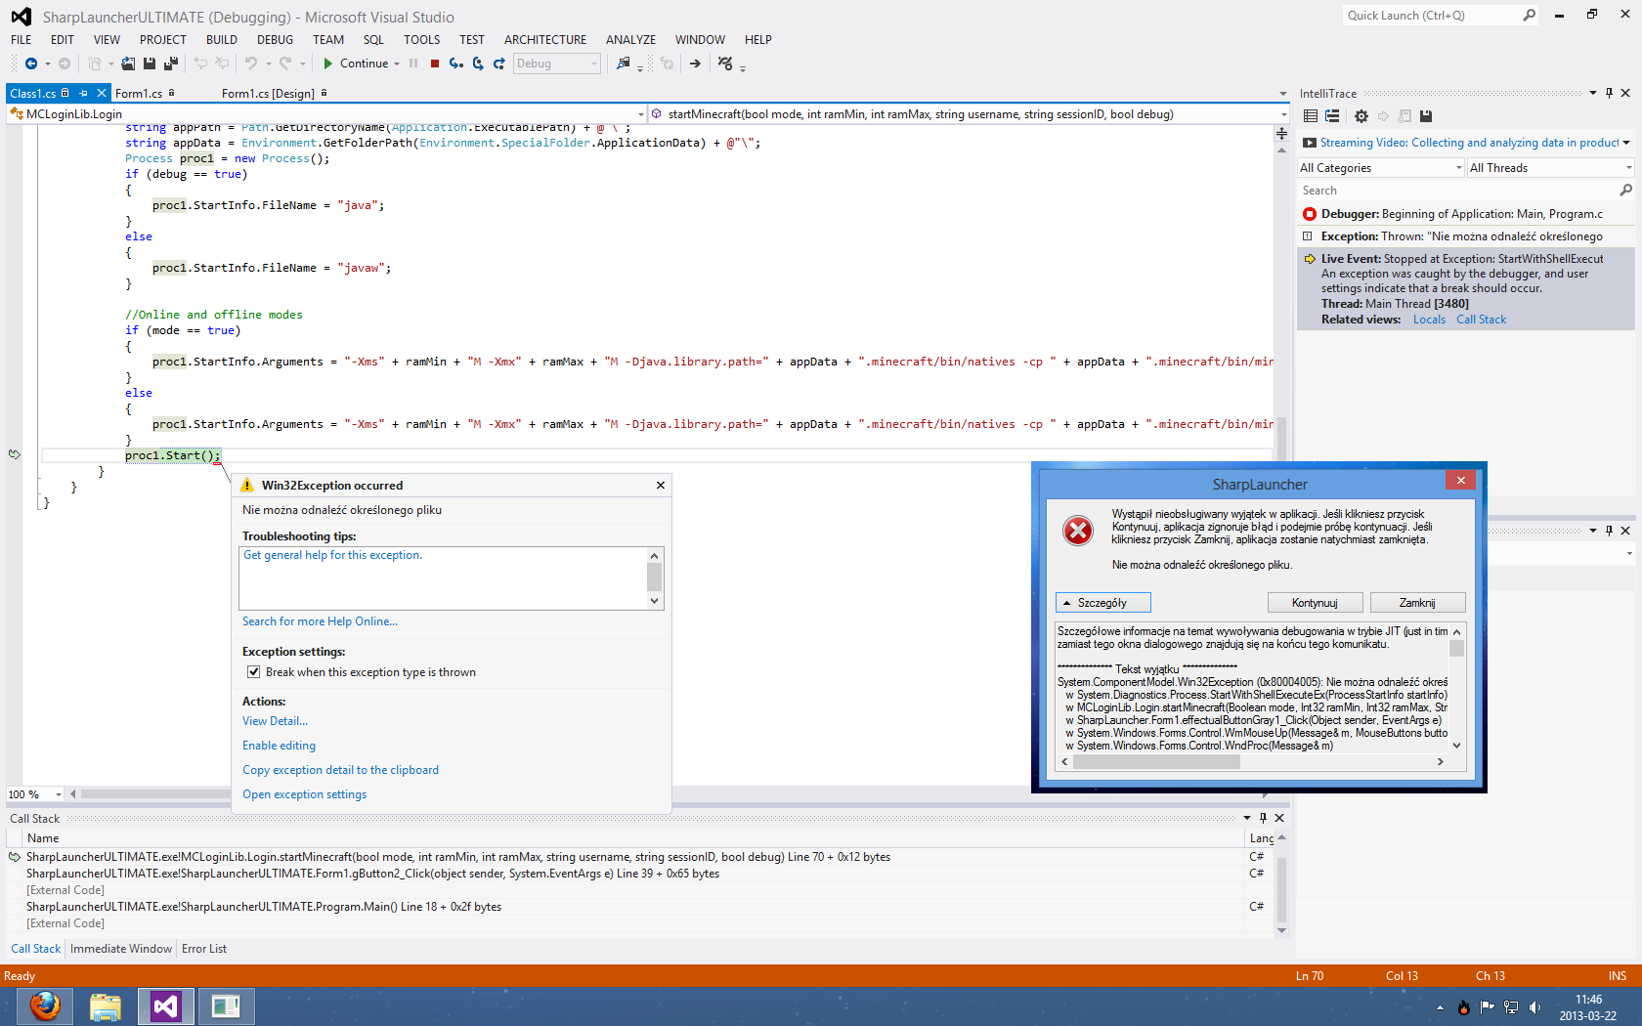
Task: Click the 'View Detail...' action link
Action: tap(275, 721)
